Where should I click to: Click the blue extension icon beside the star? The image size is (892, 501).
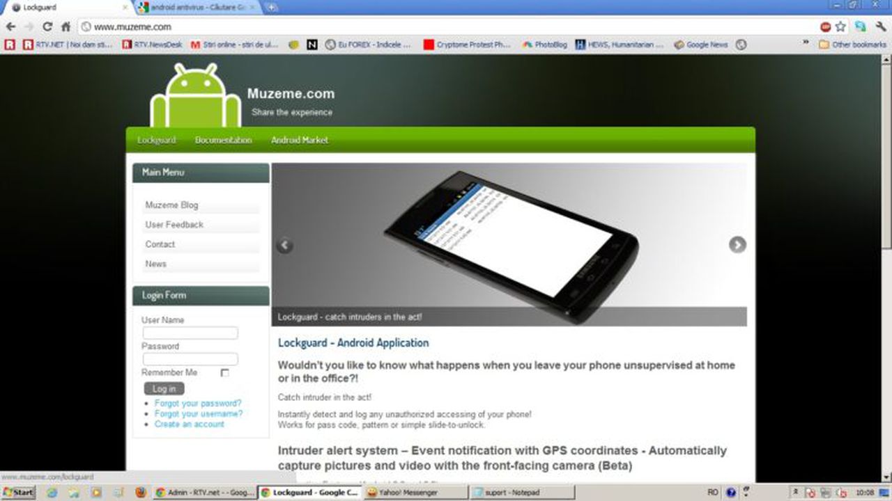click(860, 26)
